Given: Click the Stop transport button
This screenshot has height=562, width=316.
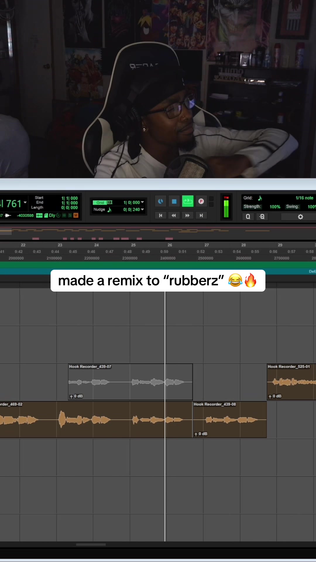Looking at the screenshot, I should [174, 201].
